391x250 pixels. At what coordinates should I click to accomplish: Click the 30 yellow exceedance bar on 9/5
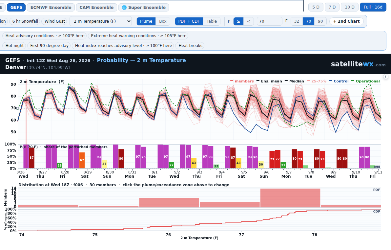261,165
